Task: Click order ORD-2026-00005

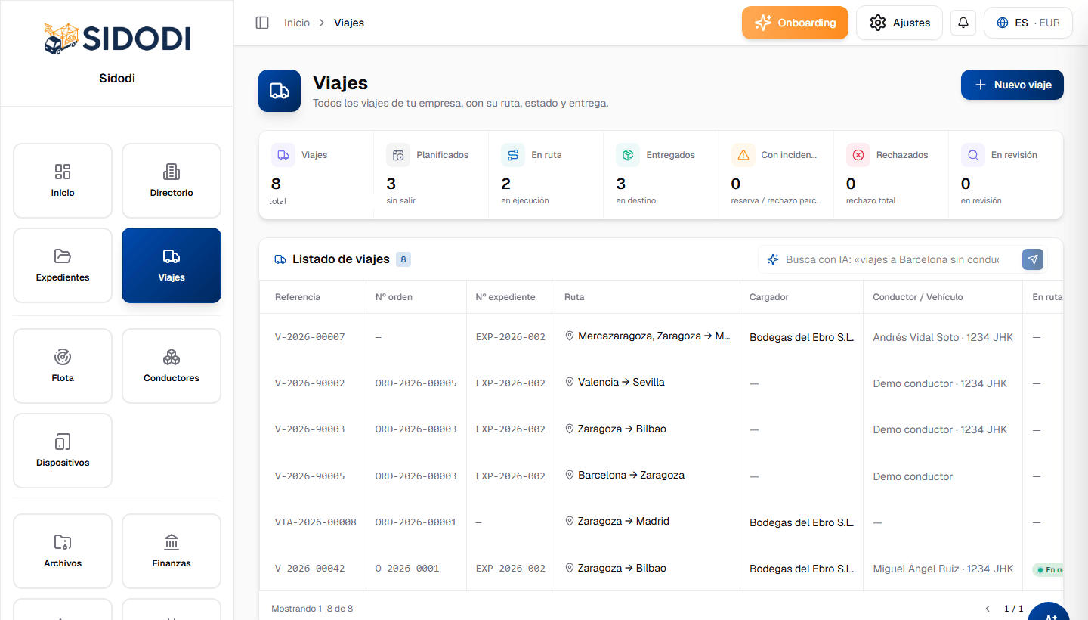Action: 416,383
